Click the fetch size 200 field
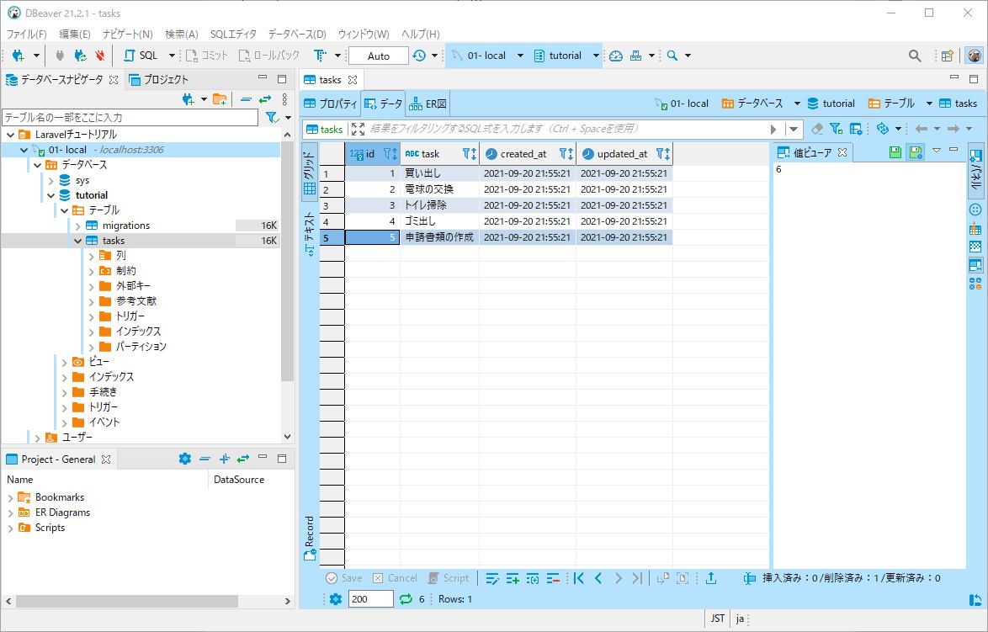This screenshot has width=988, height=632. [x=370, y=599]
